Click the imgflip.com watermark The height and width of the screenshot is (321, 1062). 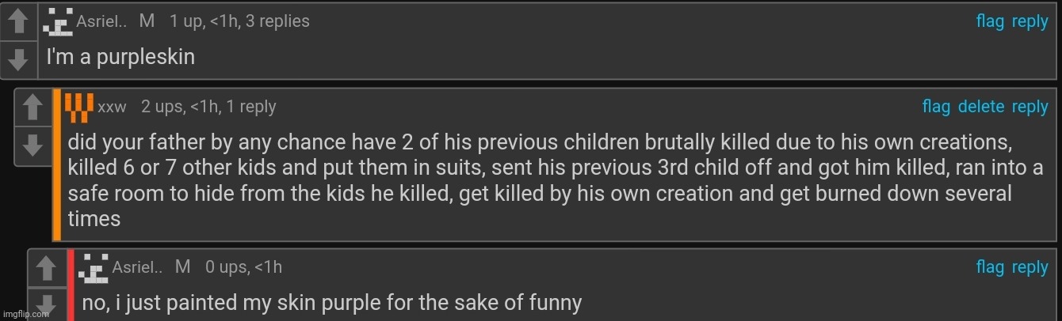point(25,314)
